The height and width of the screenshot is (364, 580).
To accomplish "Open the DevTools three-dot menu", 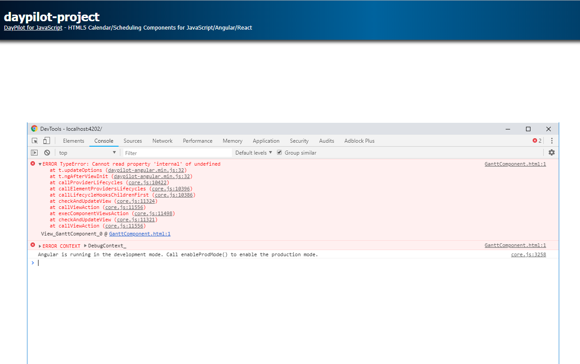I will click(x=552, y=141).
